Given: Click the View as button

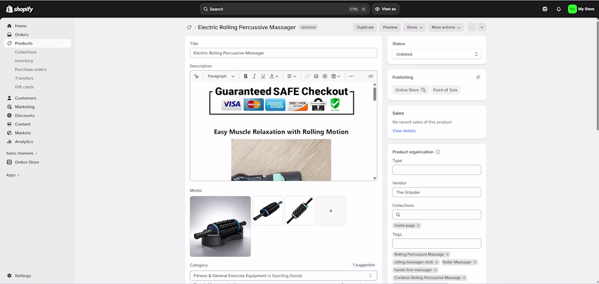Looking at the screenshot, I should tap(386, 9).
